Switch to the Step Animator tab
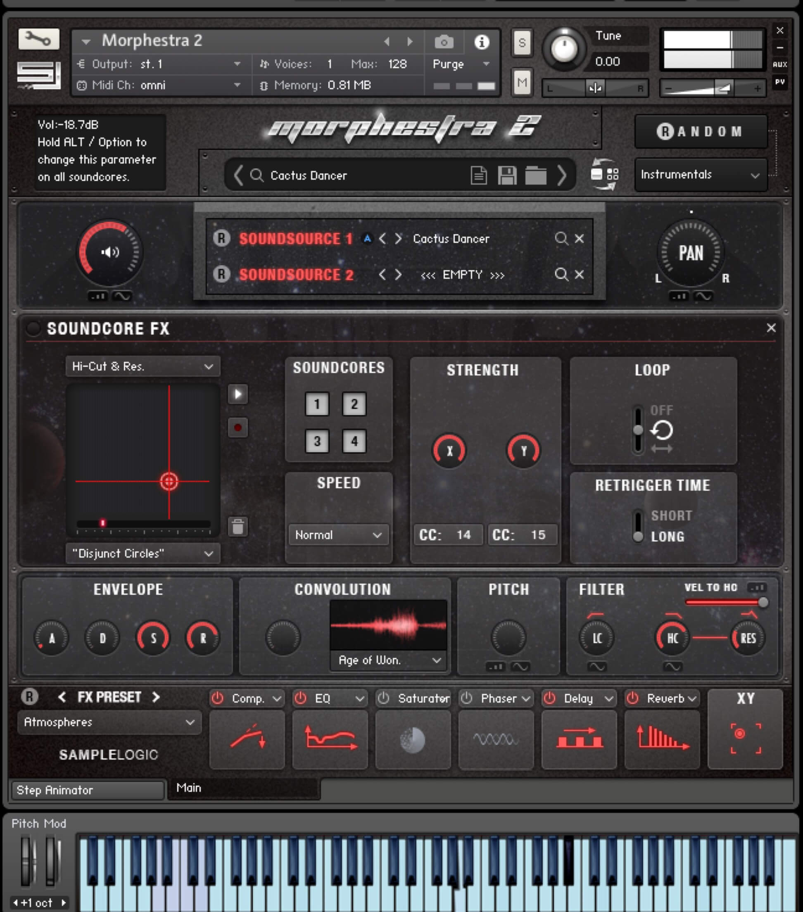803x912 pixels. point(88,790)
